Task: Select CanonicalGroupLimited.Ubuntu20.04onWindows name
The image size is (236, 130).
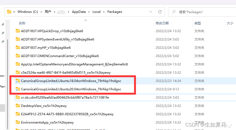Action: point(71,89)
